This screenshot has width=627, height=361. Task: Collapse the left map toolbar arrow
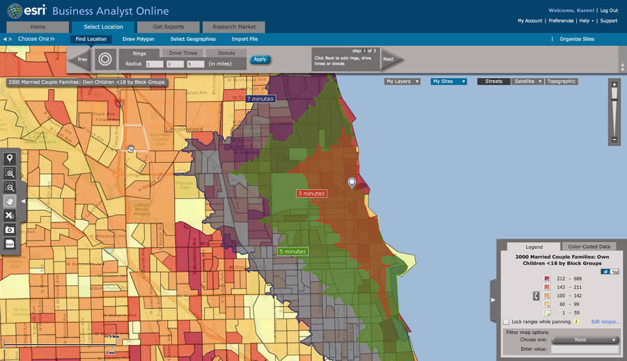[x=23, y=201]
